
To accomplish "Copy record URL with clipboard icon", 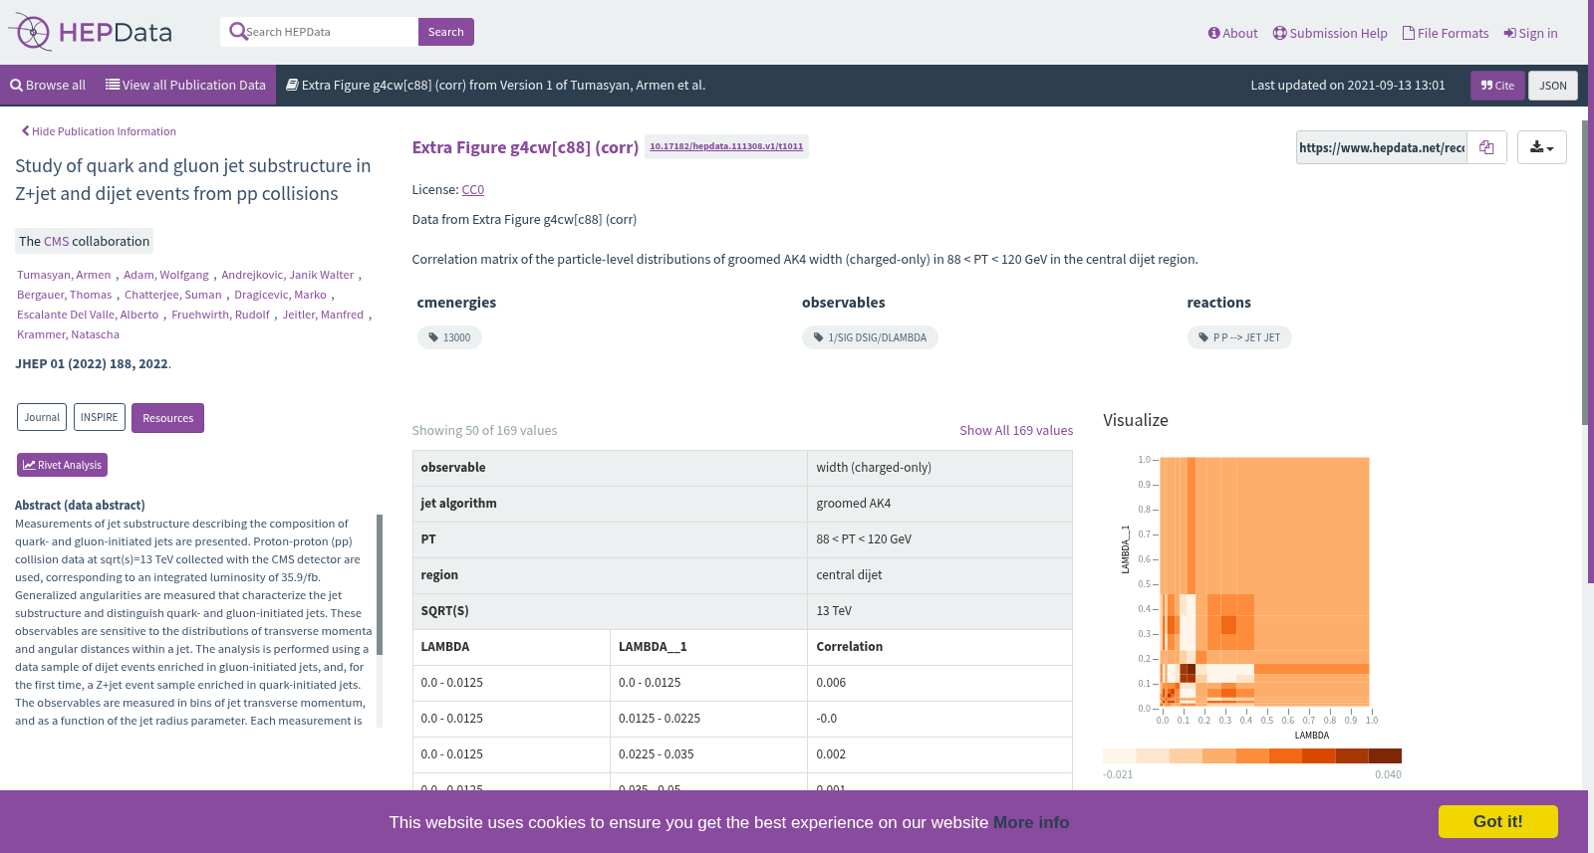I will [1486, 147].
